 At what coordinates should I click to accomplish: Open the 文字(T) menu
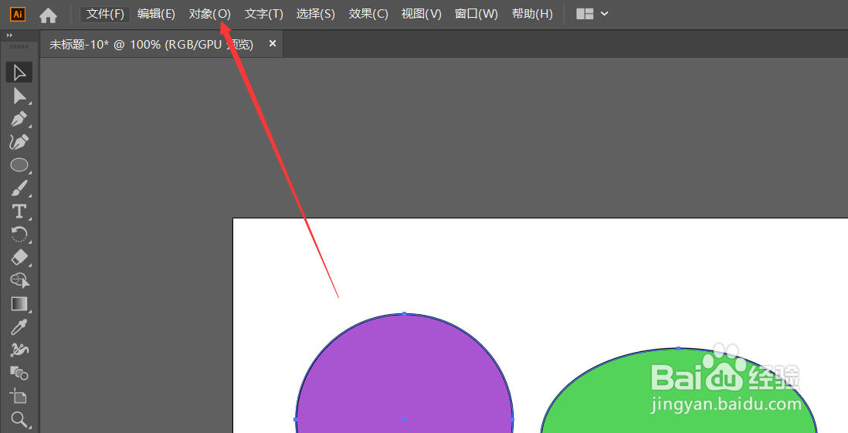click(264, 14)
